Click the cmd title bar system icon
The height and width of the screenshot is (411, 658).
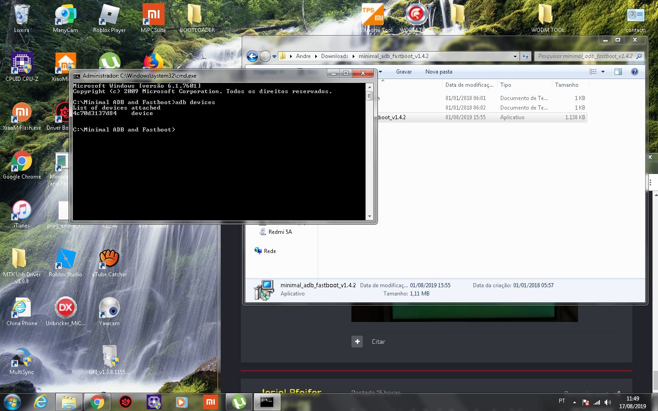pyautogui.click(x=77, y=76)
